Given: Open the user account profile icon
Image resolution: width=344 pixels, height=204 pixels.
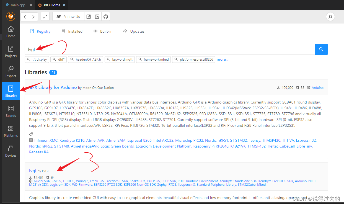Looking at the screenshot, I should [330, 17].
